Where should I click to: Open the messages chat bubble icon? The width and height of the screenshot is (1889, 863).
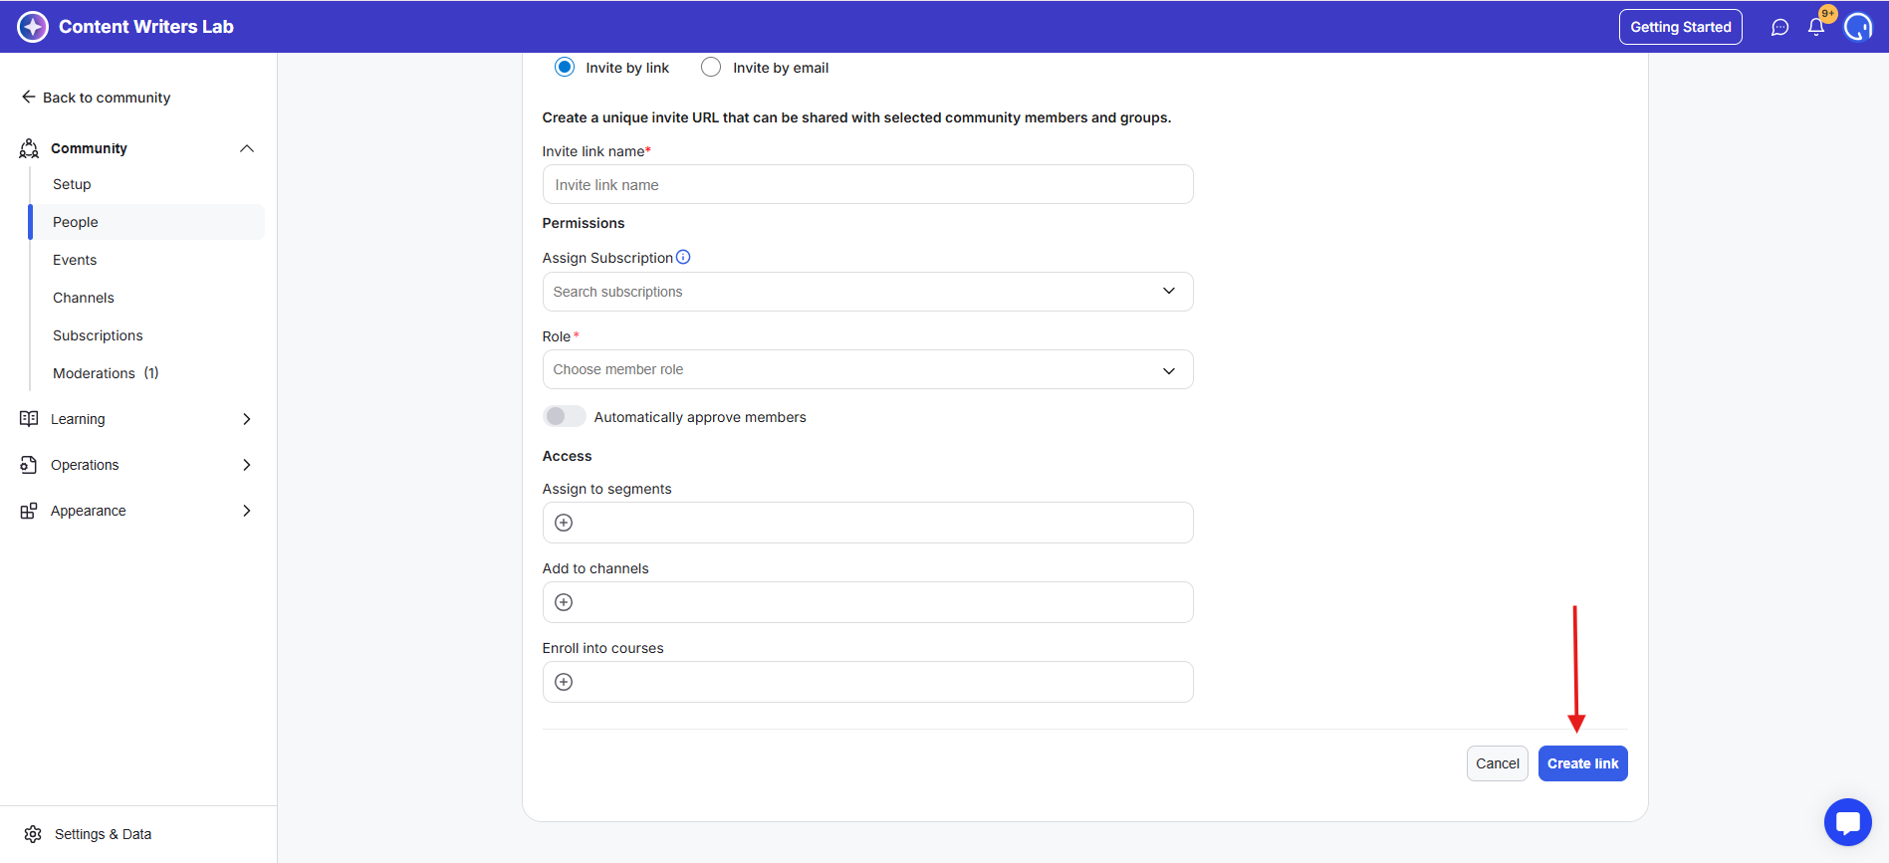[1779, 28]
